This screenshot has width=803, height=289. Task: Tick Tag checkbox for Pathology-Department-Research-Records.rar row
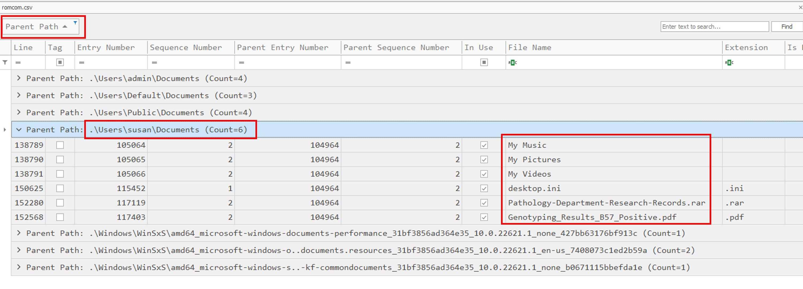[x=60, y=203]
